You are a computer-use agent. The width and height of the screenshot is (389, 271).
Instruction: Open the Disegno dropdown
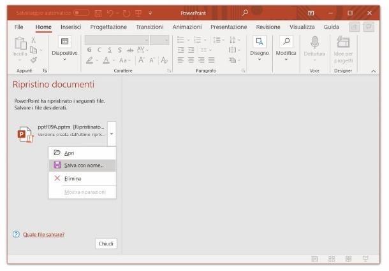(x=260, y=49)
